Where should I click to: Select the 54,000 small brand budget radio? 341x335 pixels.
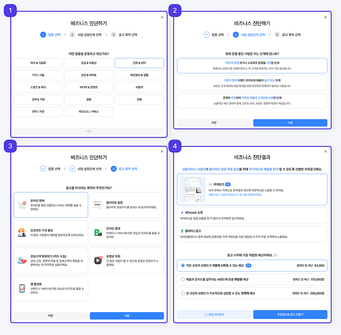(183, 265)
